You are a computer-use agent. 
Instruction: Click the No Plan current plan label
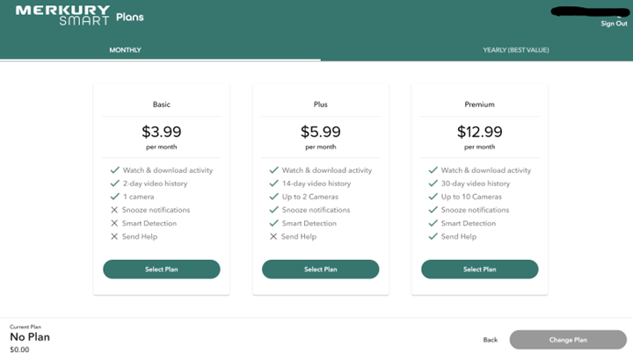point(30,337)
